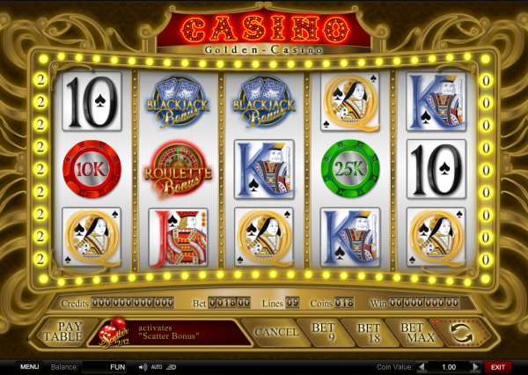Toggle the fast-play icon beside AUTO
Viewport: 528px width, 375px height.
coord(172,367)
